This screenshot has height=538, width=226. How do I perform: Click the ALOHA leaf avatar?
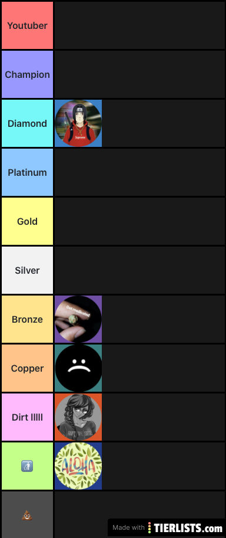pyautogui.click(x=78, y=466)
